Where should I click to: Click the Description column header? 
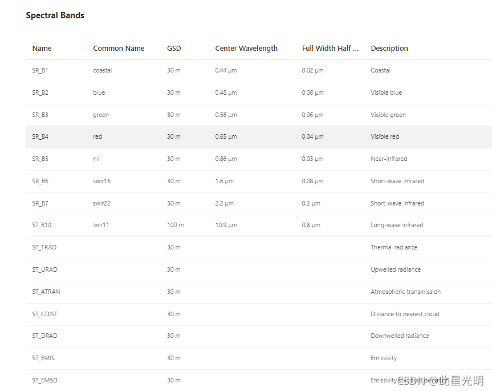pyautogui.click(x=389, y=49)
